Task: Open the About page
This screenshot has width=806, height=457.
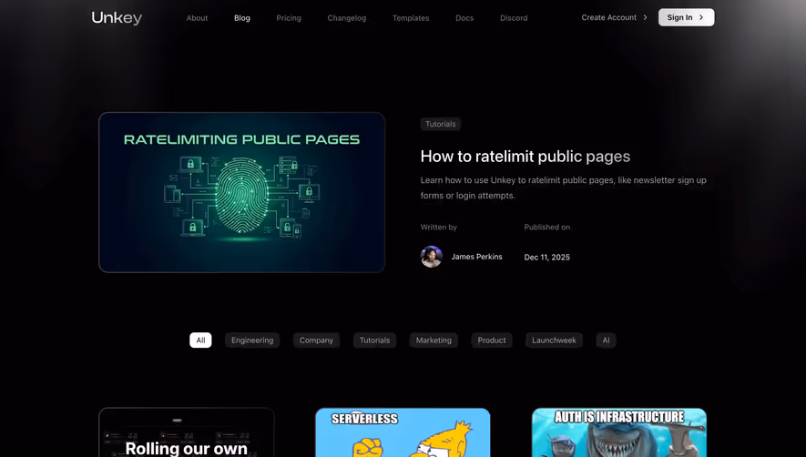Action: click(x=197, y=18)
